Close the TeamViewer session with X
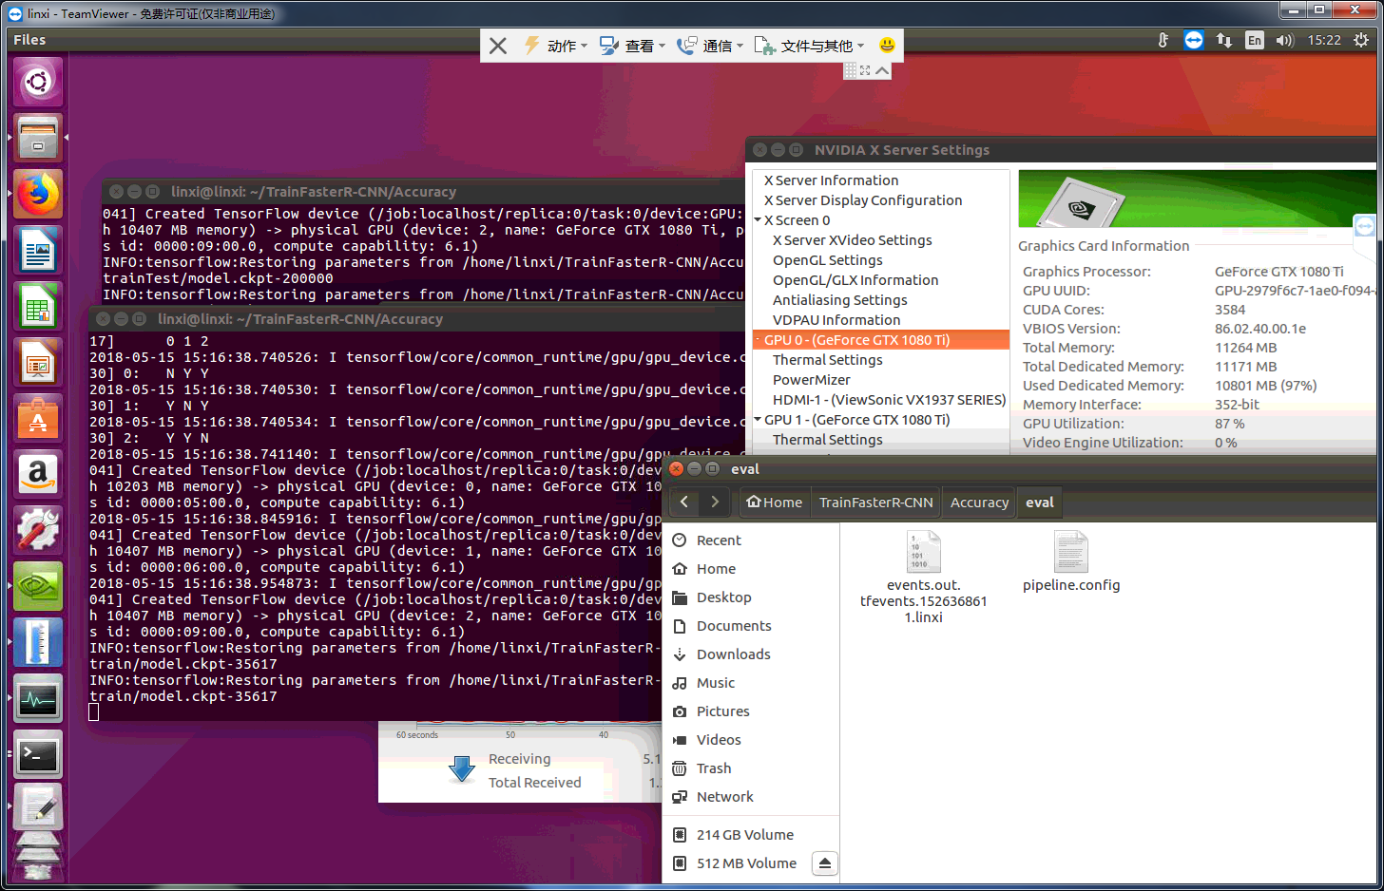The image size is (1384, 891). tap(498, 46)
